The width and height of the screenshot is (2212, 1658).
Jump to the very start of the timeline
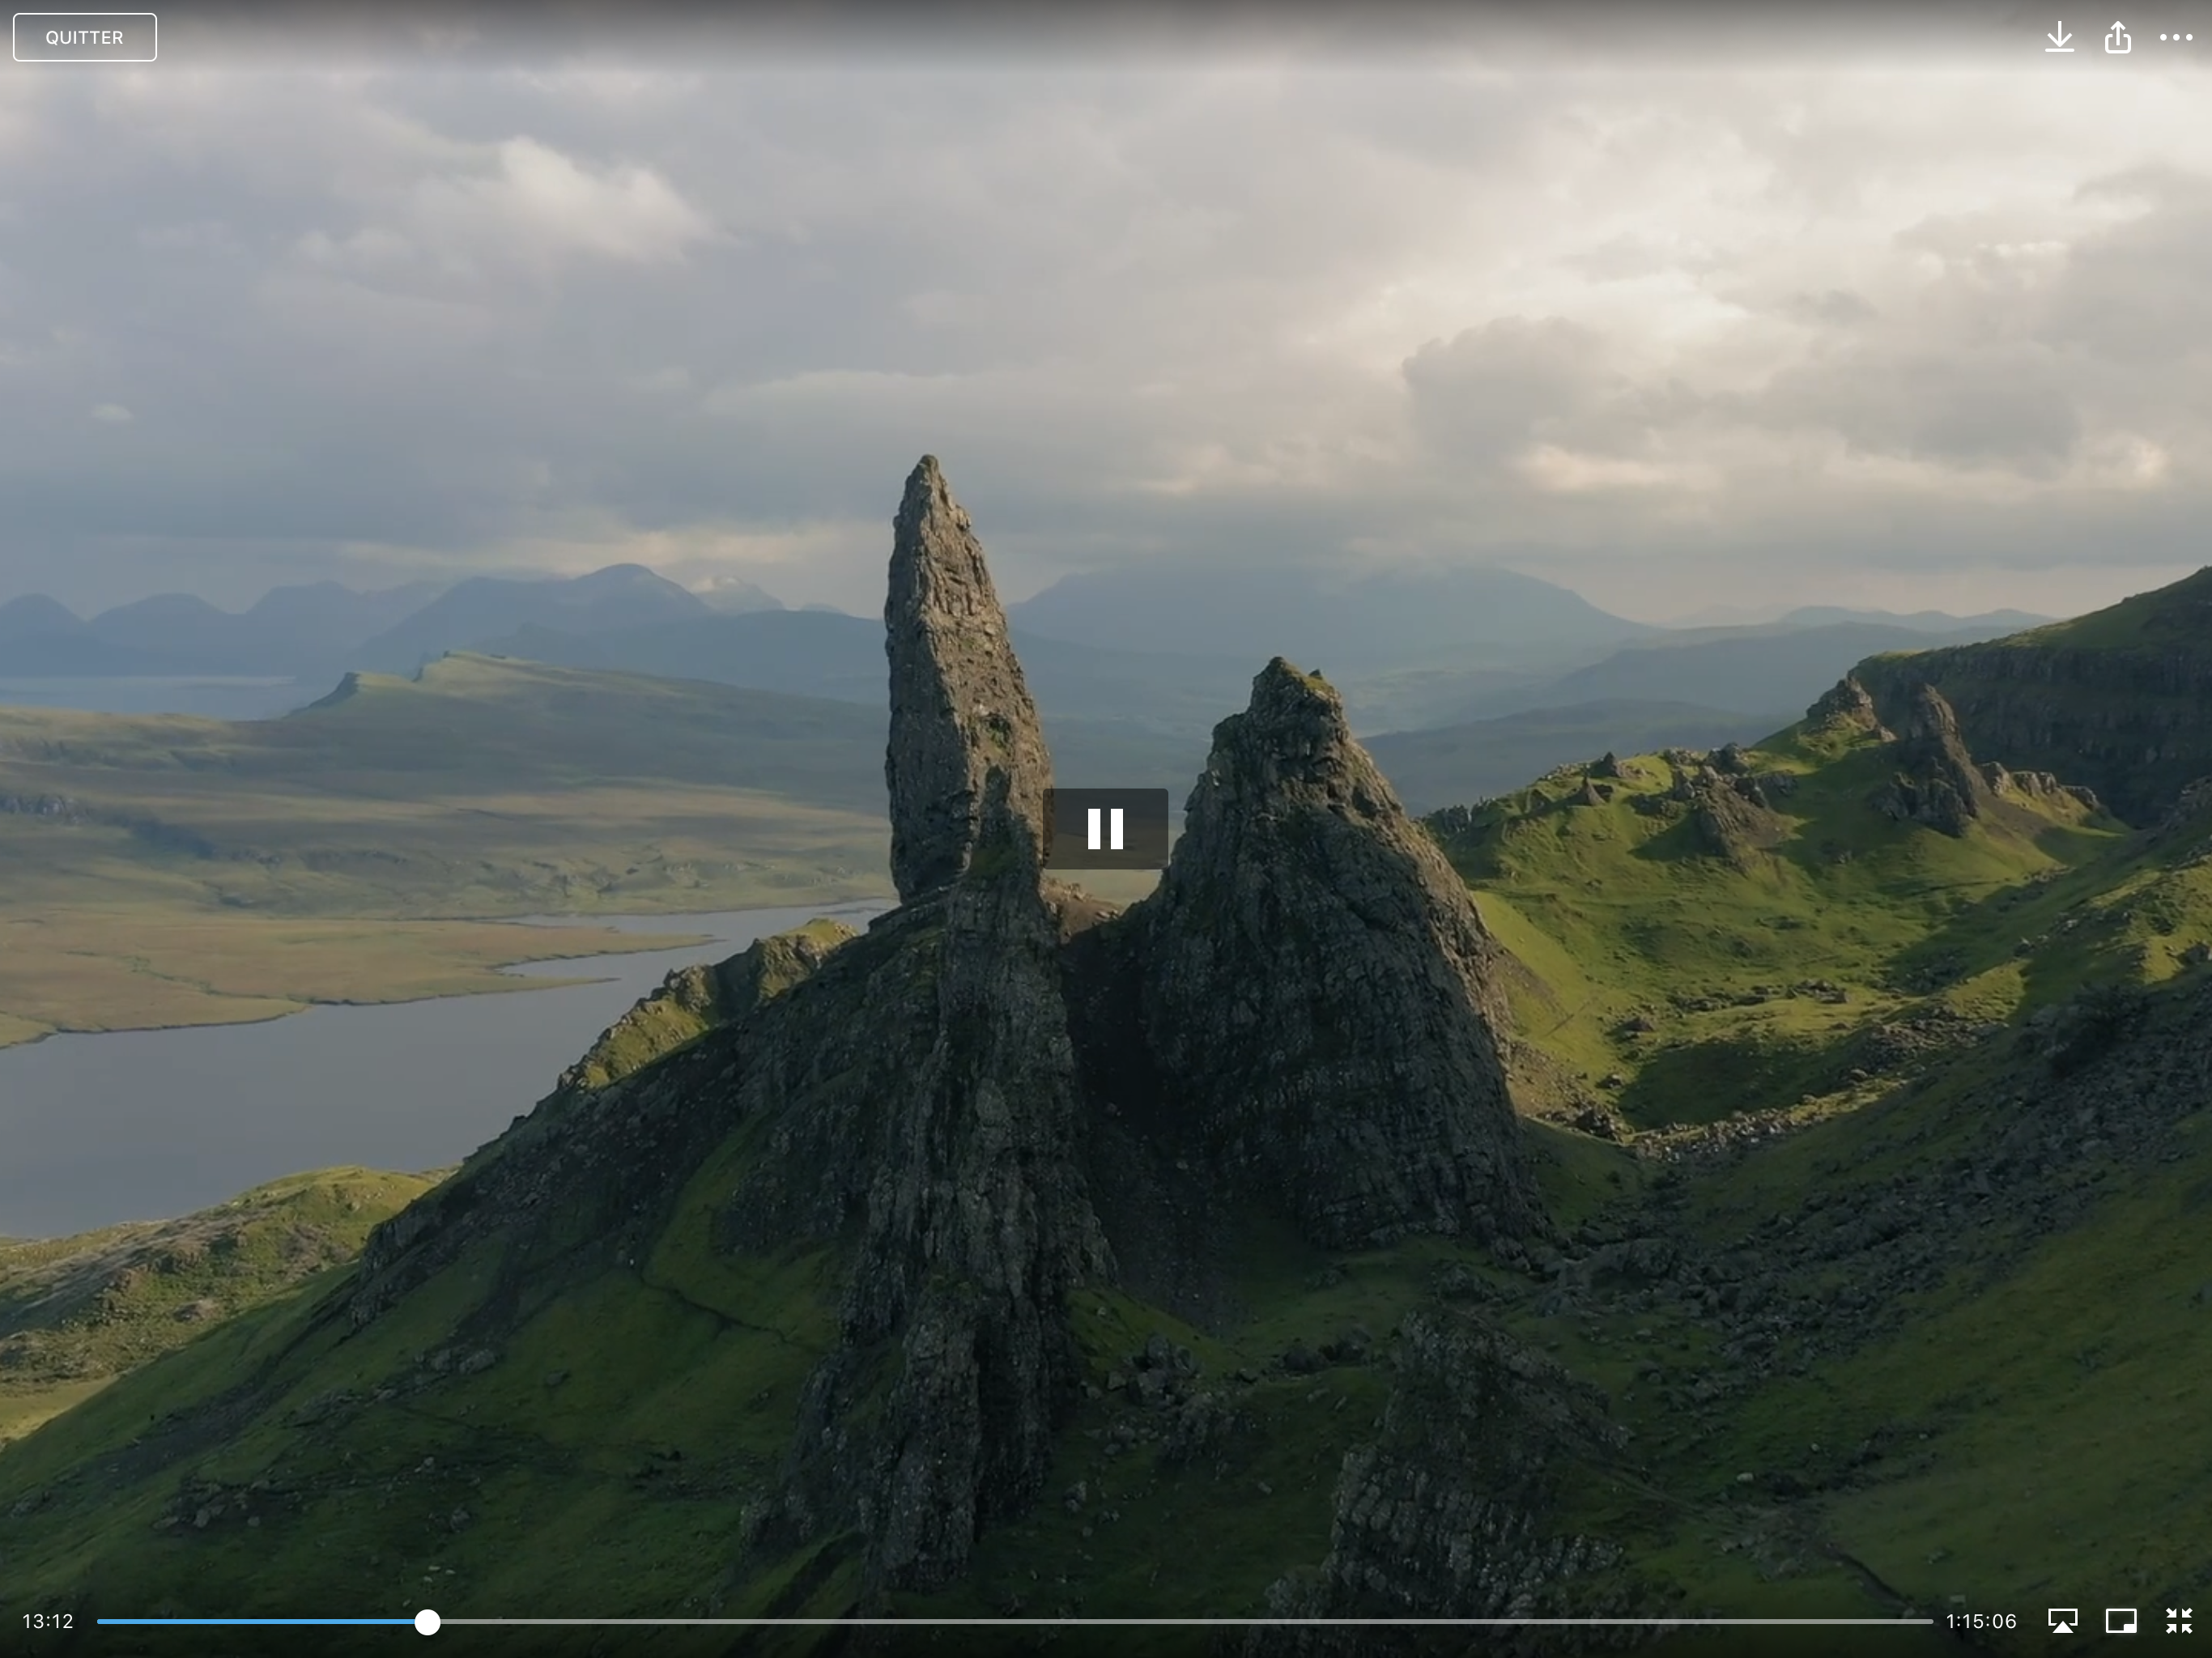100,1622
